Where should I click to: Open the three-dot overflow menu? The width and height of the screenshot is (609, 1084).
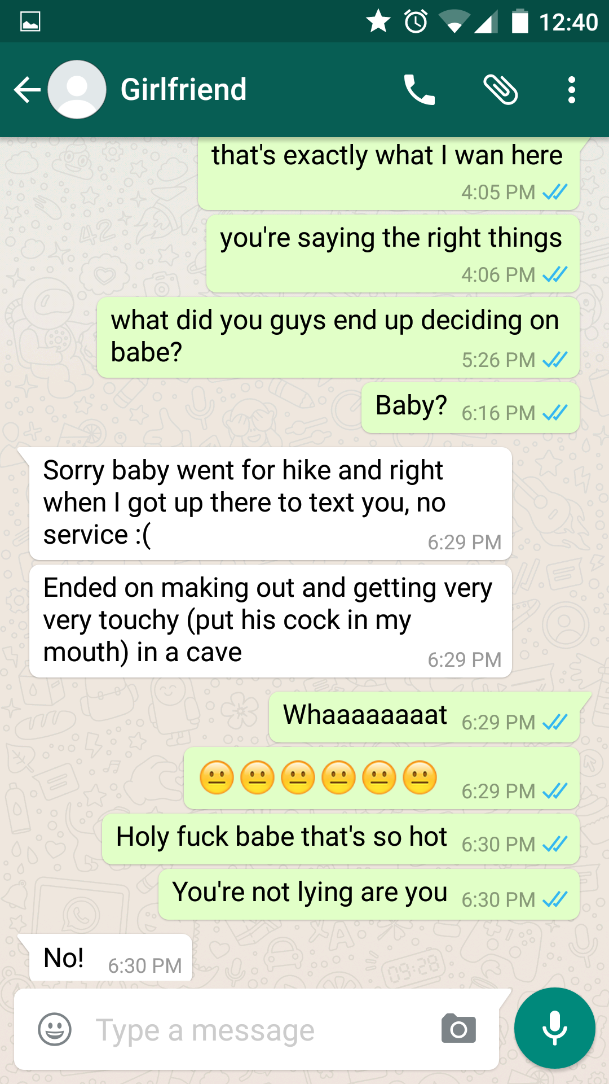[572, 90]
